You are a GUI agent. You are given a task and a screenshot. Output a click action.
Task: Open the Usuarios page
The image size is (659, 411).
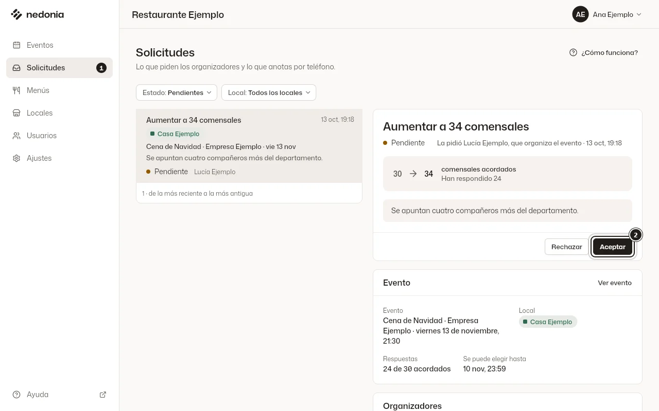click(x=59, y=136)
